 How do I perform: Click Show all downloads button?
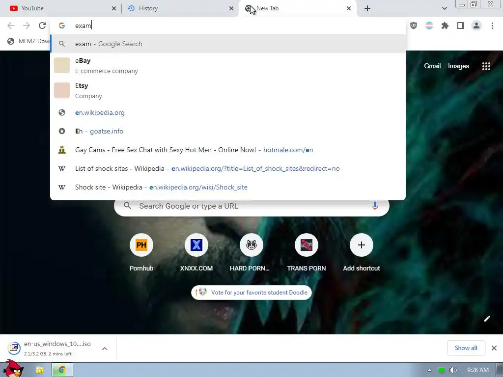coord(466,348)
